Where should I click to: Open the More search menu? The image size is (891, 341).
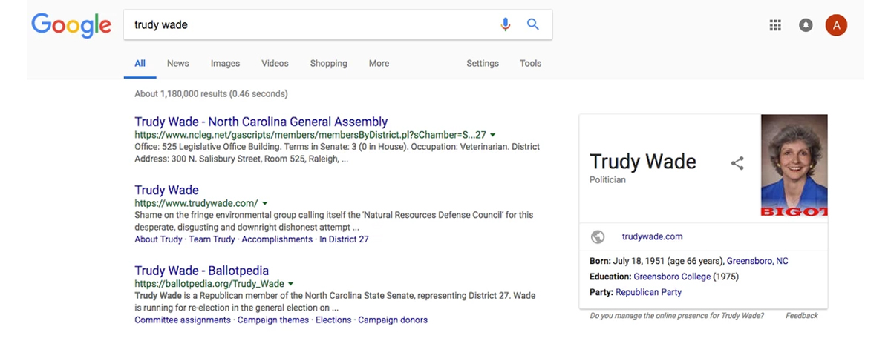[379, 64]
